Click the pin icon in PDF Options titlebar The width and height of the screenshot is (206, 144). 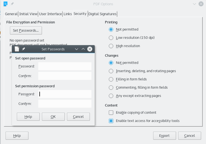(x=12, y=4)
